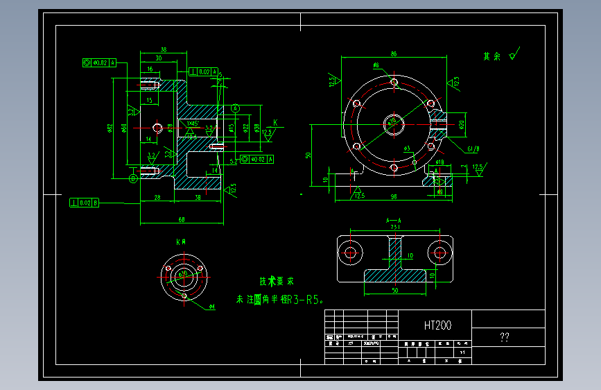Viewport: 601px width, 390px height.
Task: Click the φ38 diameter dimension
Action: point(256,128)
